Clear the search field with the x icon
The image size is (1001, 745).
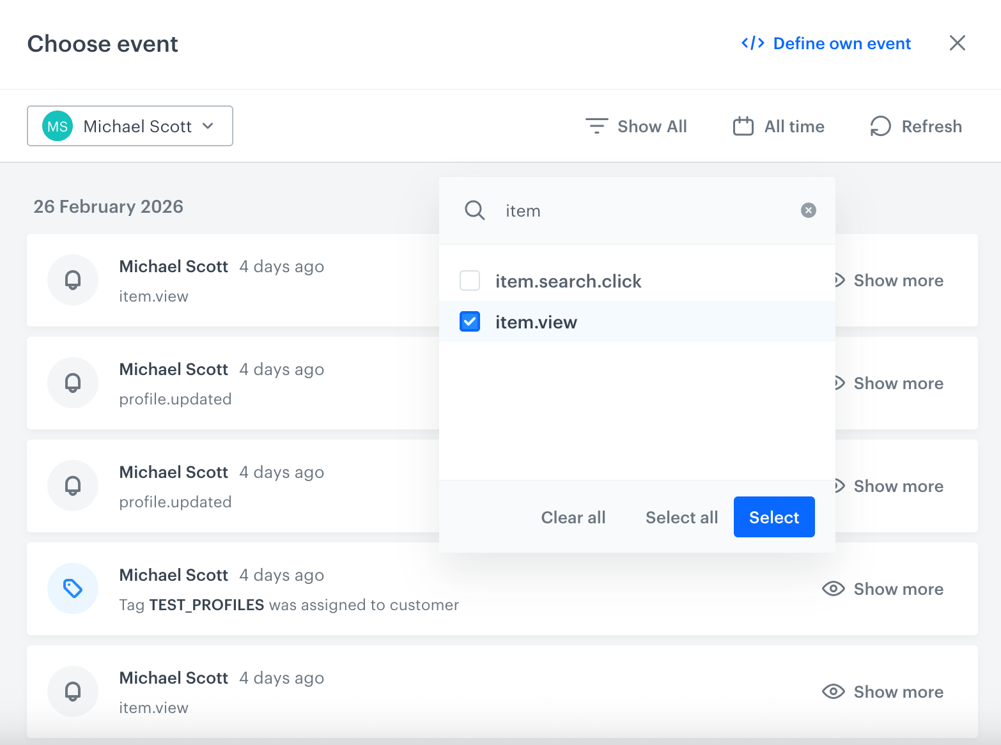tap(808, 210)
